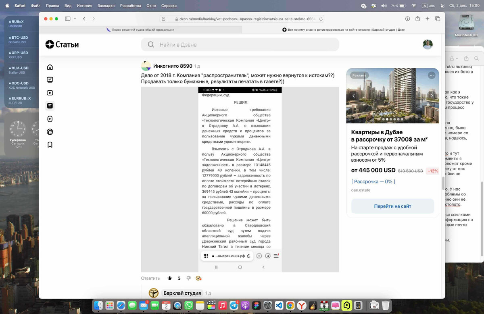Give a thumbs down to the comment

coord(188,278)
